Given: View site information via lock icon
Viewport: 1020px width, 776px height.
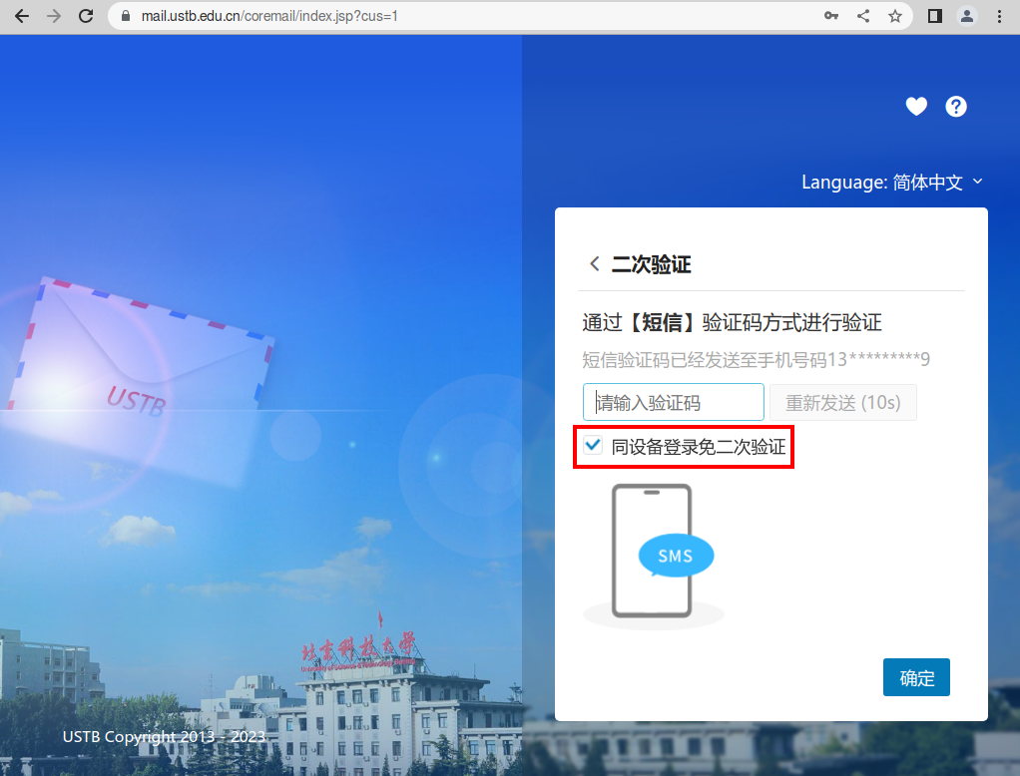Looking at the screenshot, I should coord(126,16).
